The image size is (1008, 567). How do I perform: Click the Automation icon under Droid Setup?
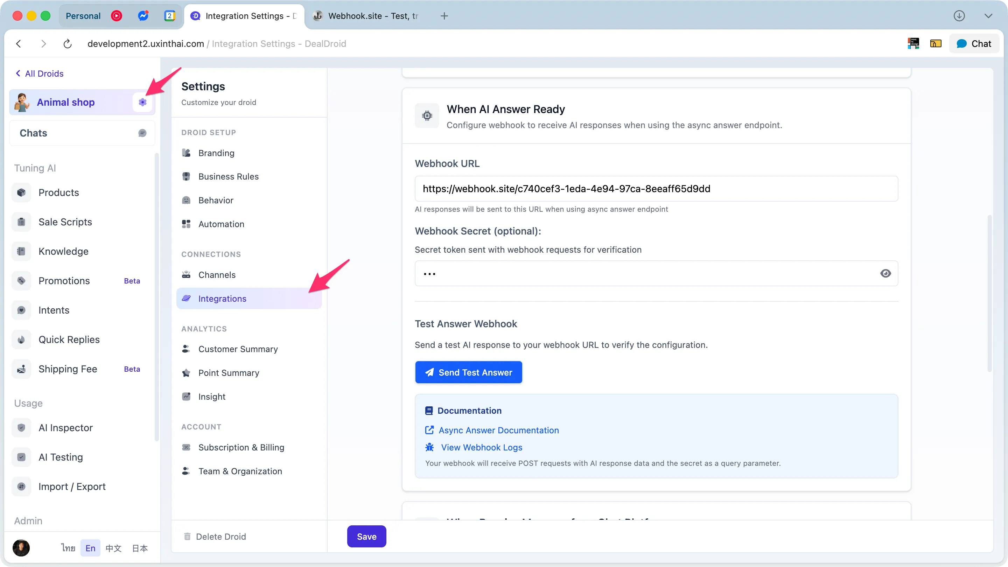point(187,224)
